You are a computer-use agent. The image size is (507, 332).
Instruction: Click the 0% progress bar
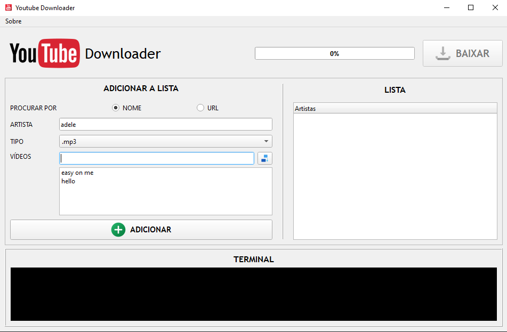click(x=334, y=53)
